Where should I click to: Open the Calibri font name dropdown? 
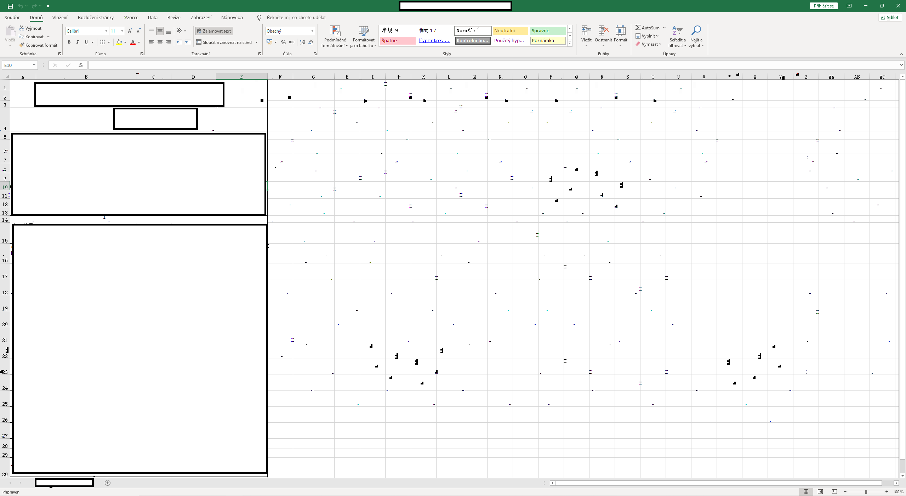106,31
